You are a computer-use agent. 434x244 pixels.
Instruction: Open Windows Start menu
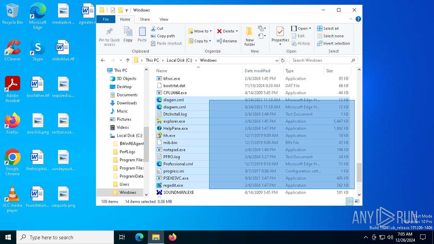[8, 237]
